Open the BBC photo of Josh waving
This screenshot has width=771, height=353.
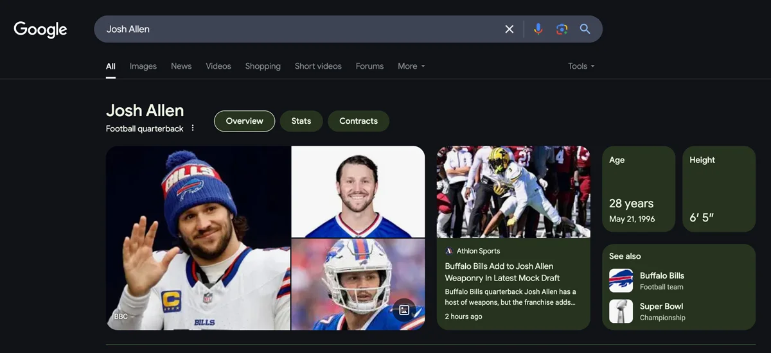[198, 238]
